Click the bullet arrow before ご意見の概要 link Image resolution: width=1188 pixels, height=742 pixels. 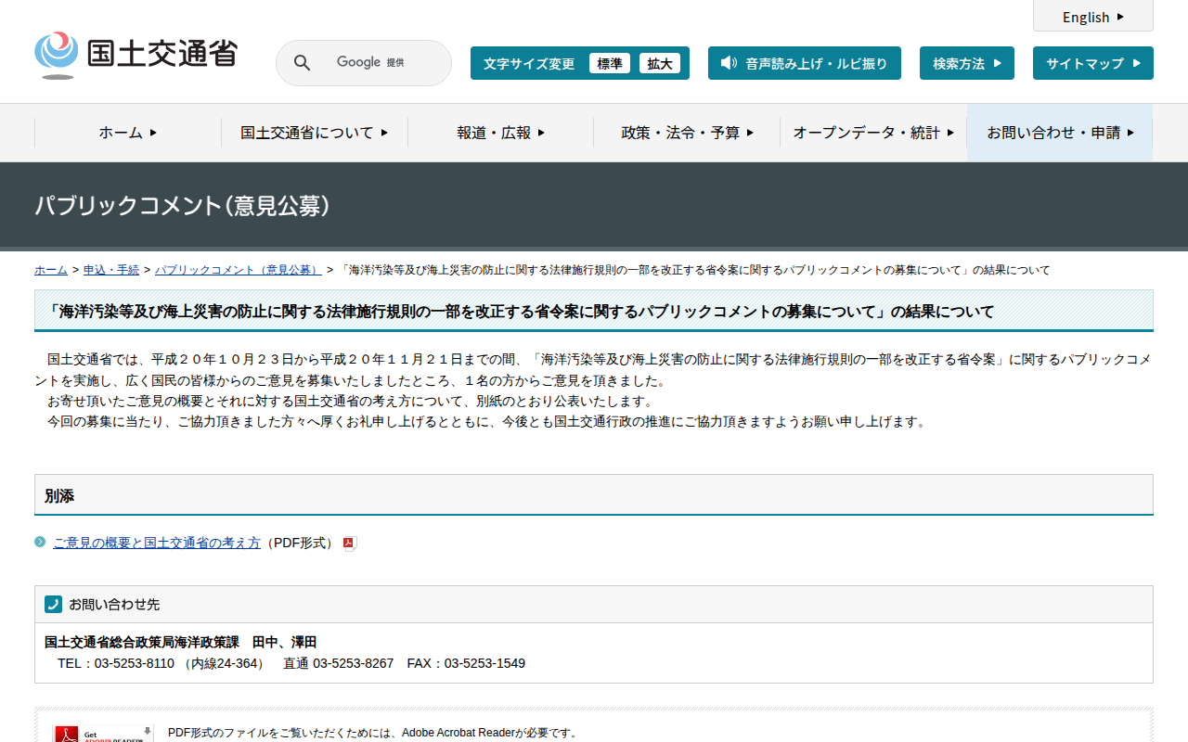point(40,542)
